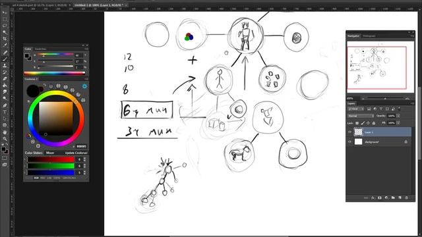The height and width of the screenshot is (237, 422).
Task: Select the Eyedropper tool
Action: [5, 45]
